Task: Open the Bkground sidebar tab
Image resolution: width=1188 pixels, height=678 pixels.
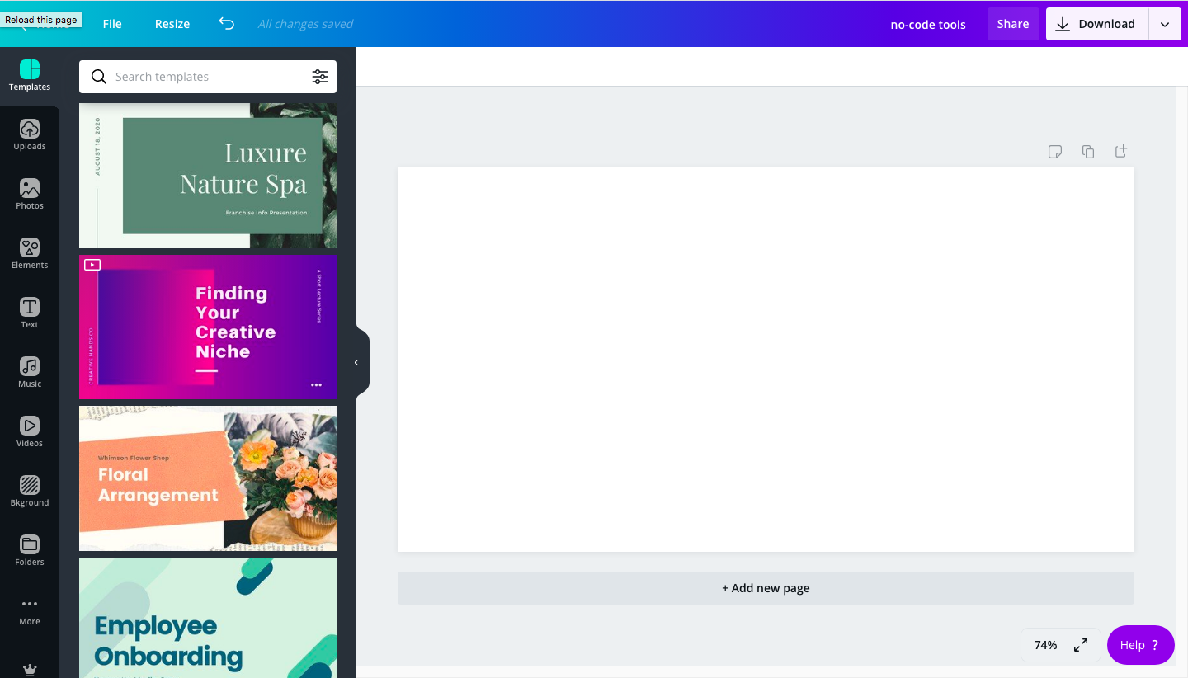Action: point(30,492)
